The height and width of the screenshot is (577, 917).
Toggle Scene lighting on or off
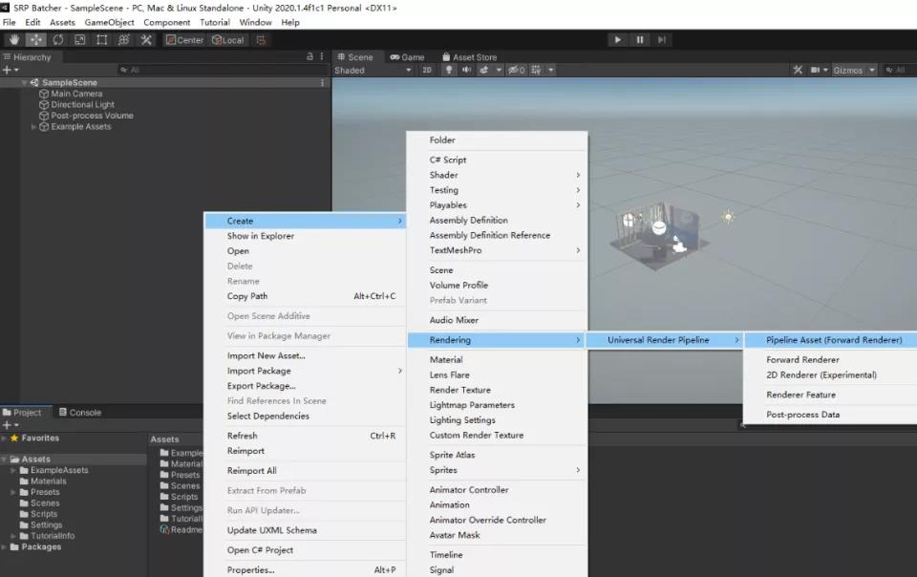449,70
